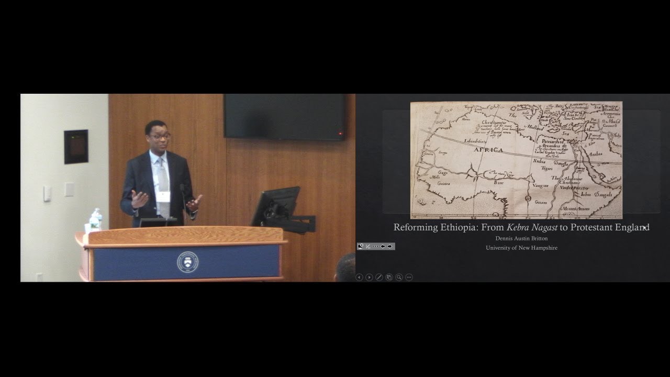Click the slide title Reforming Ethiopia
This screenshot has height=377, width=670.
click(x=521, y=227)
